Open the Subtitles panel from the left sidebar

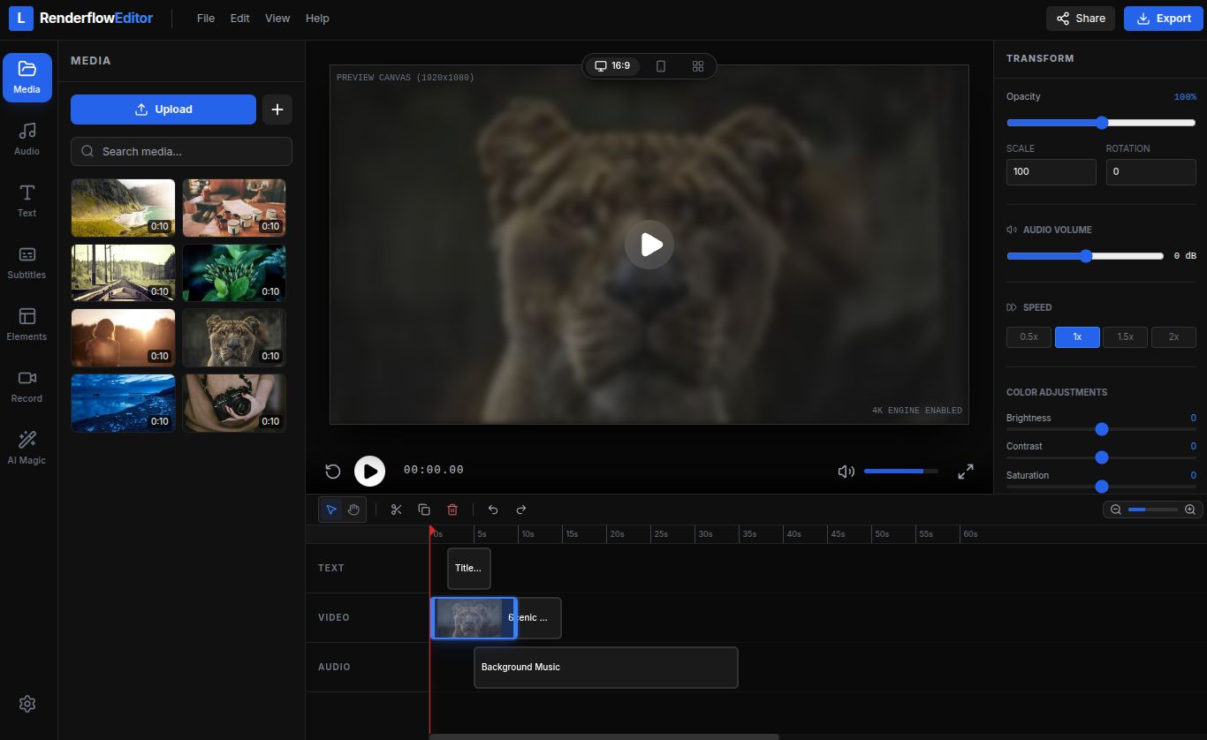(x=27, y=263)
